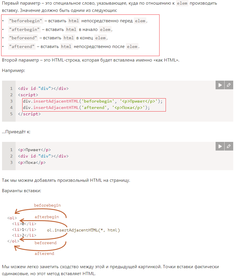The height and width of the screenshot is (278, 239).
Task: Open the resulting Привет/Пока markup in editor
Action: pyautogui.click(x=229, y=146)
